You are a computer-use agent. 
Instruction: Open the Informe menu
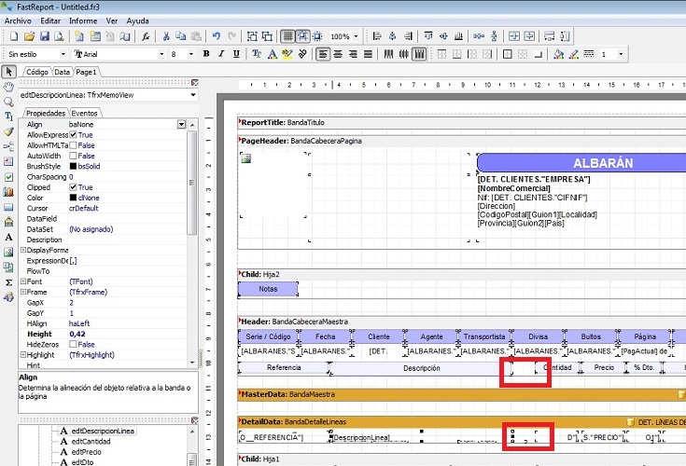coord(83,20)
